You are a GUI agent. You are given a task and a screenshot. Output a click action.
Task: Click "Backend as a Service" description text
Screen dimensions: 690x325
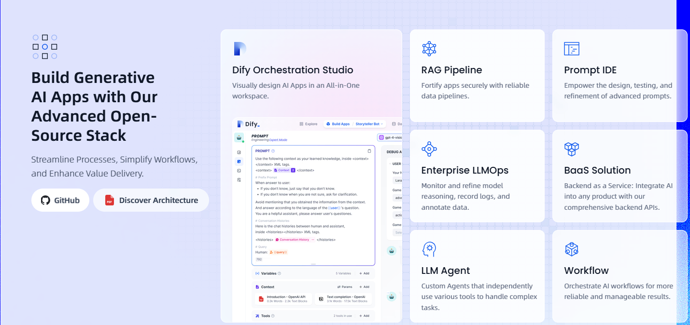click(x=619, y=196)
